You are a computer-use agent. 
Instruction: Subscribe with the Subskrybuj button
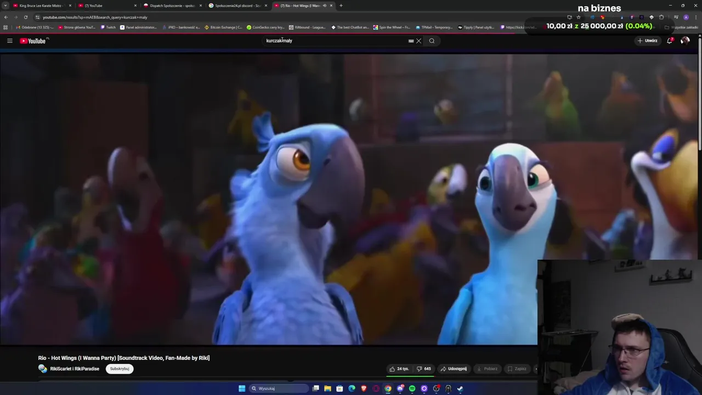pyautogui.click(x=120, y=369)
